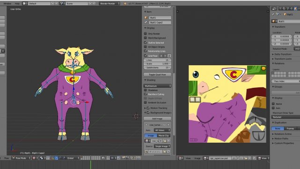Click the lock-to-scene layers icon
The height and width of the screenshot is (169, 300).
click(x=103, y=158)
